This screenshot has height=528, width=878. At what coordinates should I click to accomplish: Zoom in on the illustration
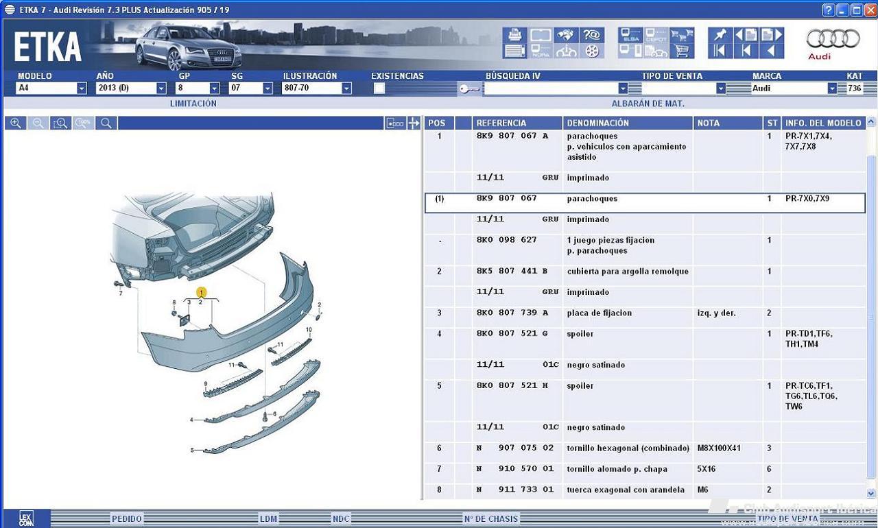tap(16, 123)
